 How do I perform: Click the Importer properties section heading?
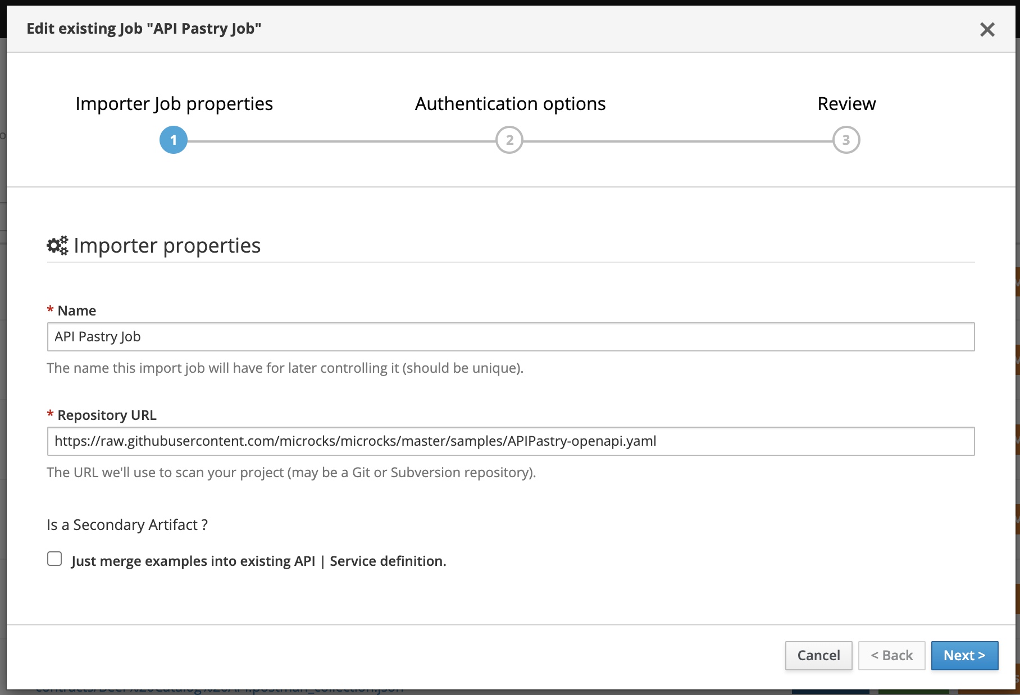[167, 246]
